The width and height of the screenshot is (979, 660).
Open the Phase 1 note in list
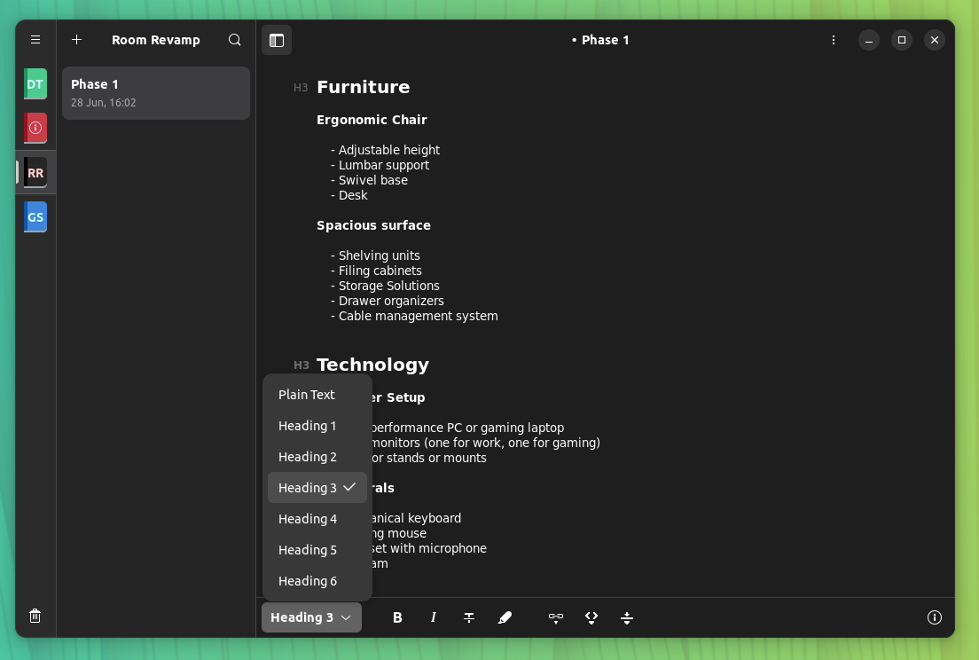coord(156,93)
